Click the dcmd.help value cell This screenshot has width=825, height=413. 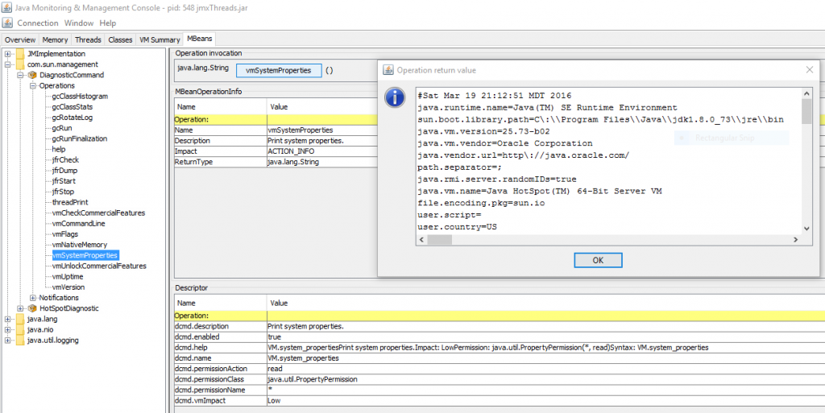(545, 347)
